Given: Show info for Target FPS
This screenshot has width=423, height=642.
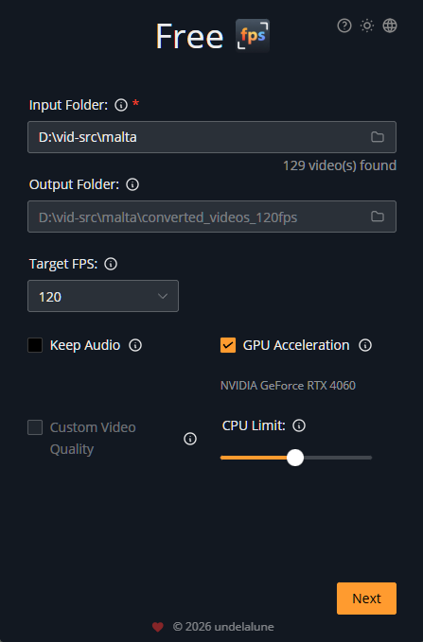Looking at the screenshot, I should pos(111,264).
